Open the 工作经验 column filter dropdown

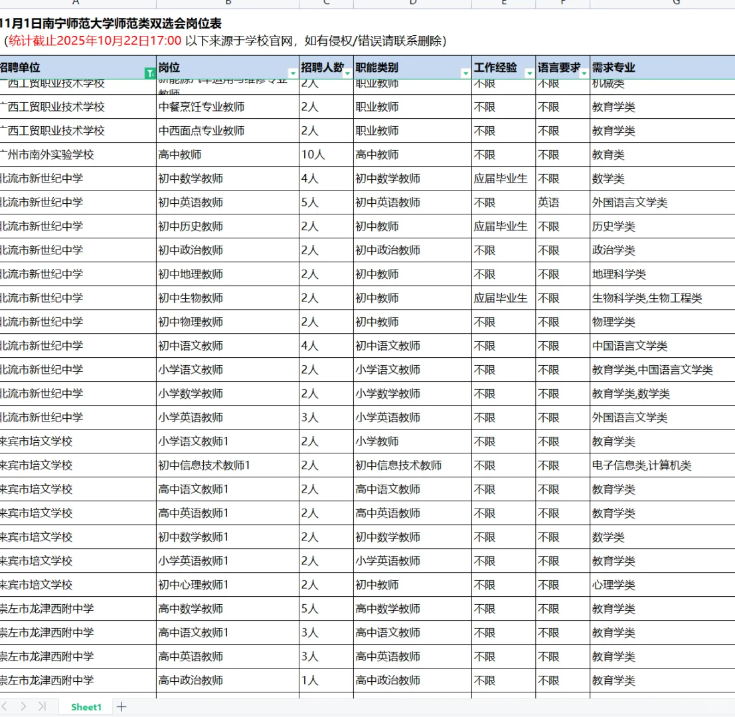[x=529, y=73]
